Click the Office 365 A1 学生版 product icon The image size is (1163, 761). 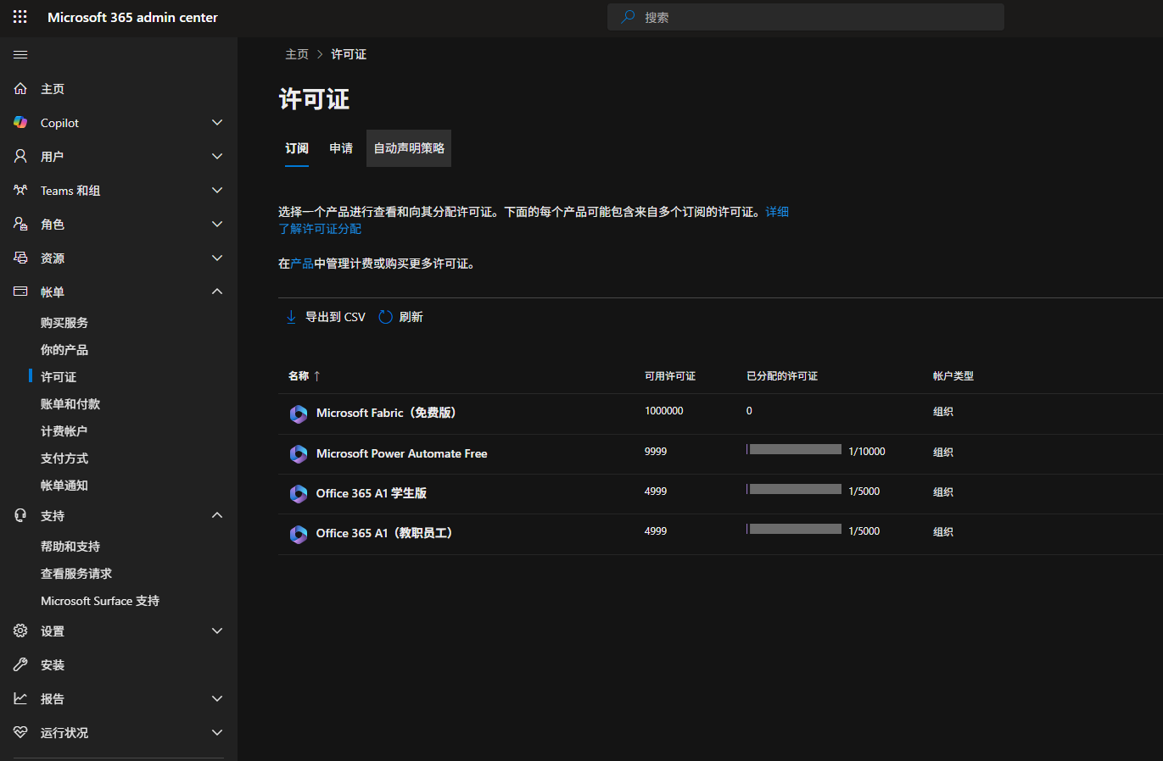pyautogui.click(x=299, y=494)
